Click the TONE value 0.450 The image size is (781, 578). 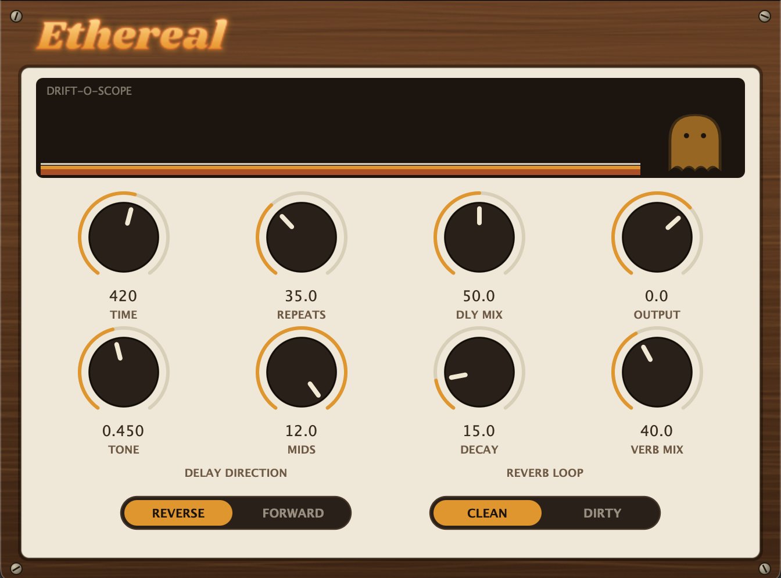[123, 431]
